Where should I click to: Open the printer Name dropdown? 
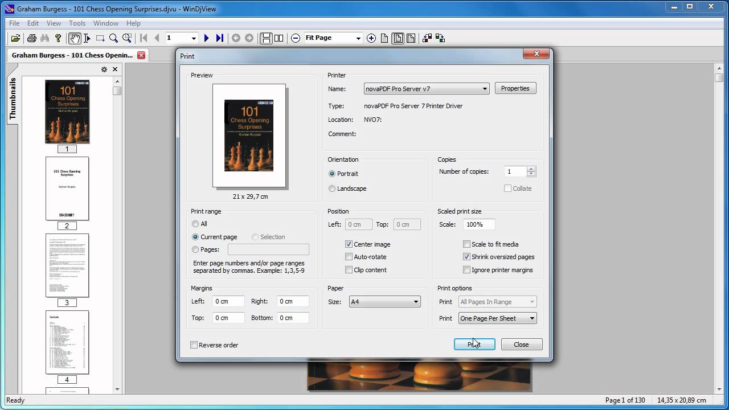pos(427,89)
